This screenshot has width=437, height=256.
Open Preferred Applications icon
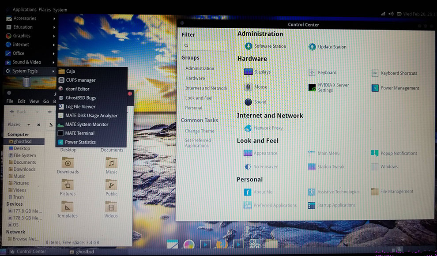tap(248, 205)
